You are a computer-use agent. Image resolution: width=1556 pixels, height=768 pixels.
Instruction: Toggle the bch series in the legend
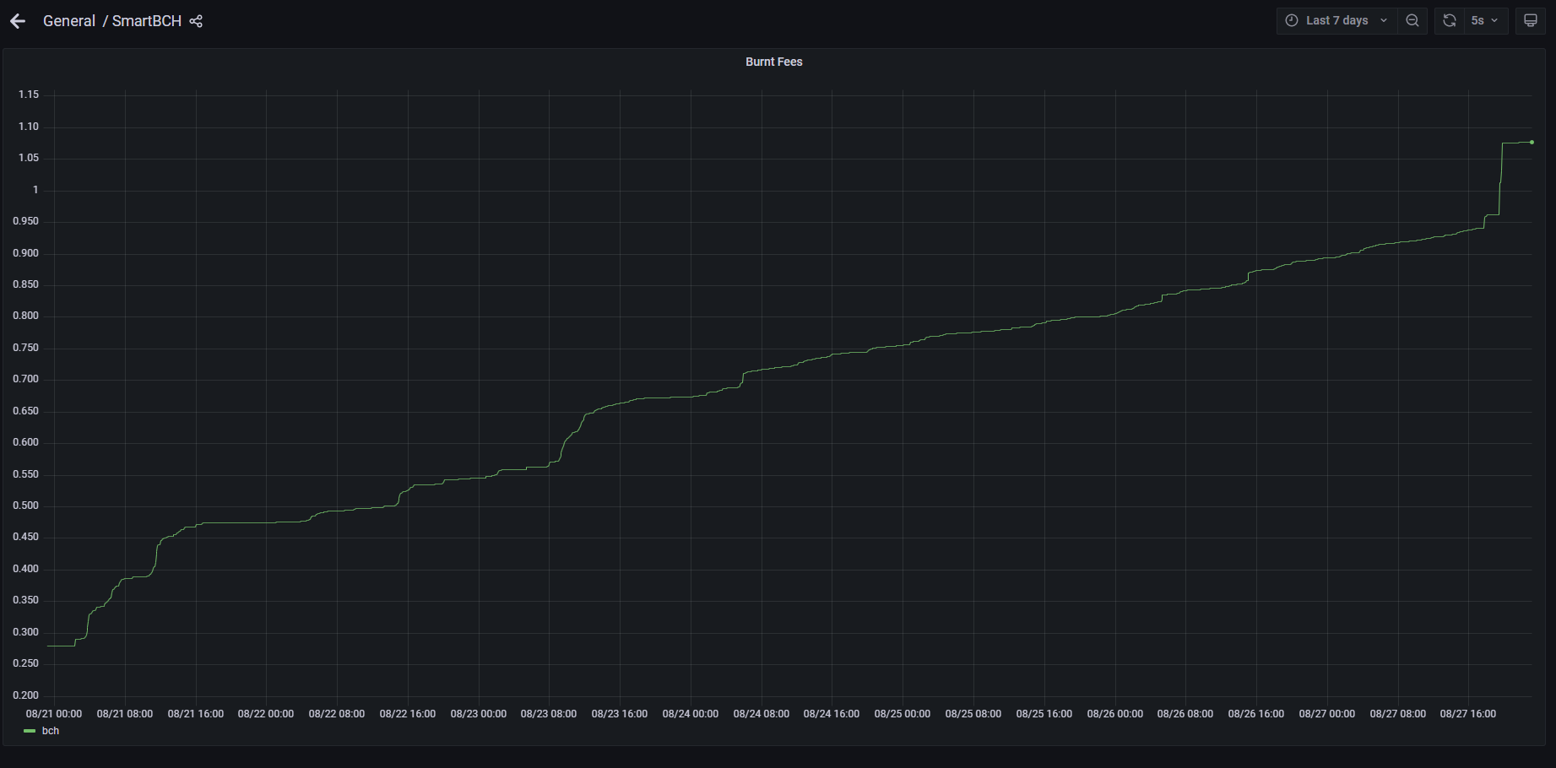pyautogui.click(x=51, y=731)
